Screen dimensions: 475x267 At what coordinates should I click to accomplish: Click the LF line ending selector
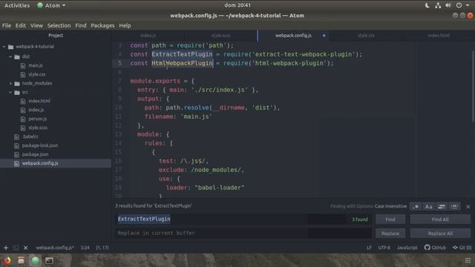coord(369,248)
